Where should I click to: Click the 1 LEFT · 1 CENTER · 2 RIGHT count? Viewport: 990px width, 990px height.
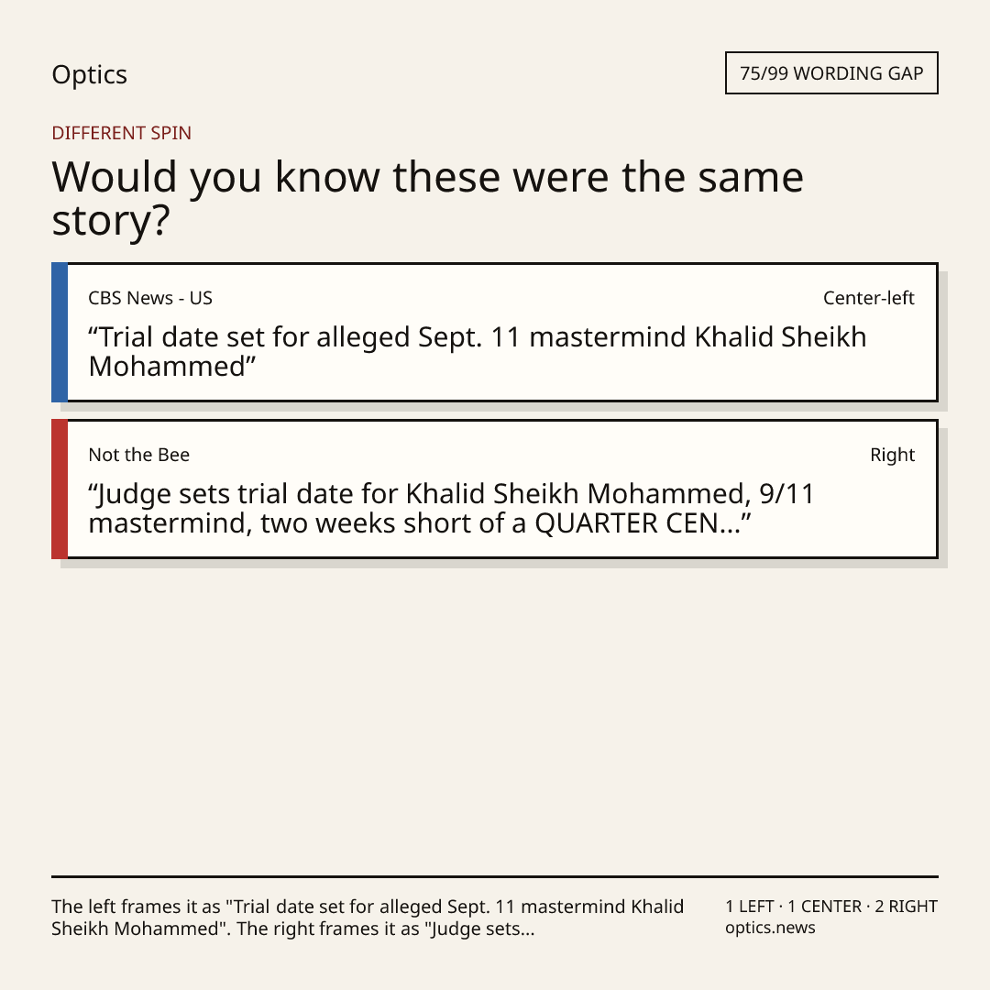(831, 907)
